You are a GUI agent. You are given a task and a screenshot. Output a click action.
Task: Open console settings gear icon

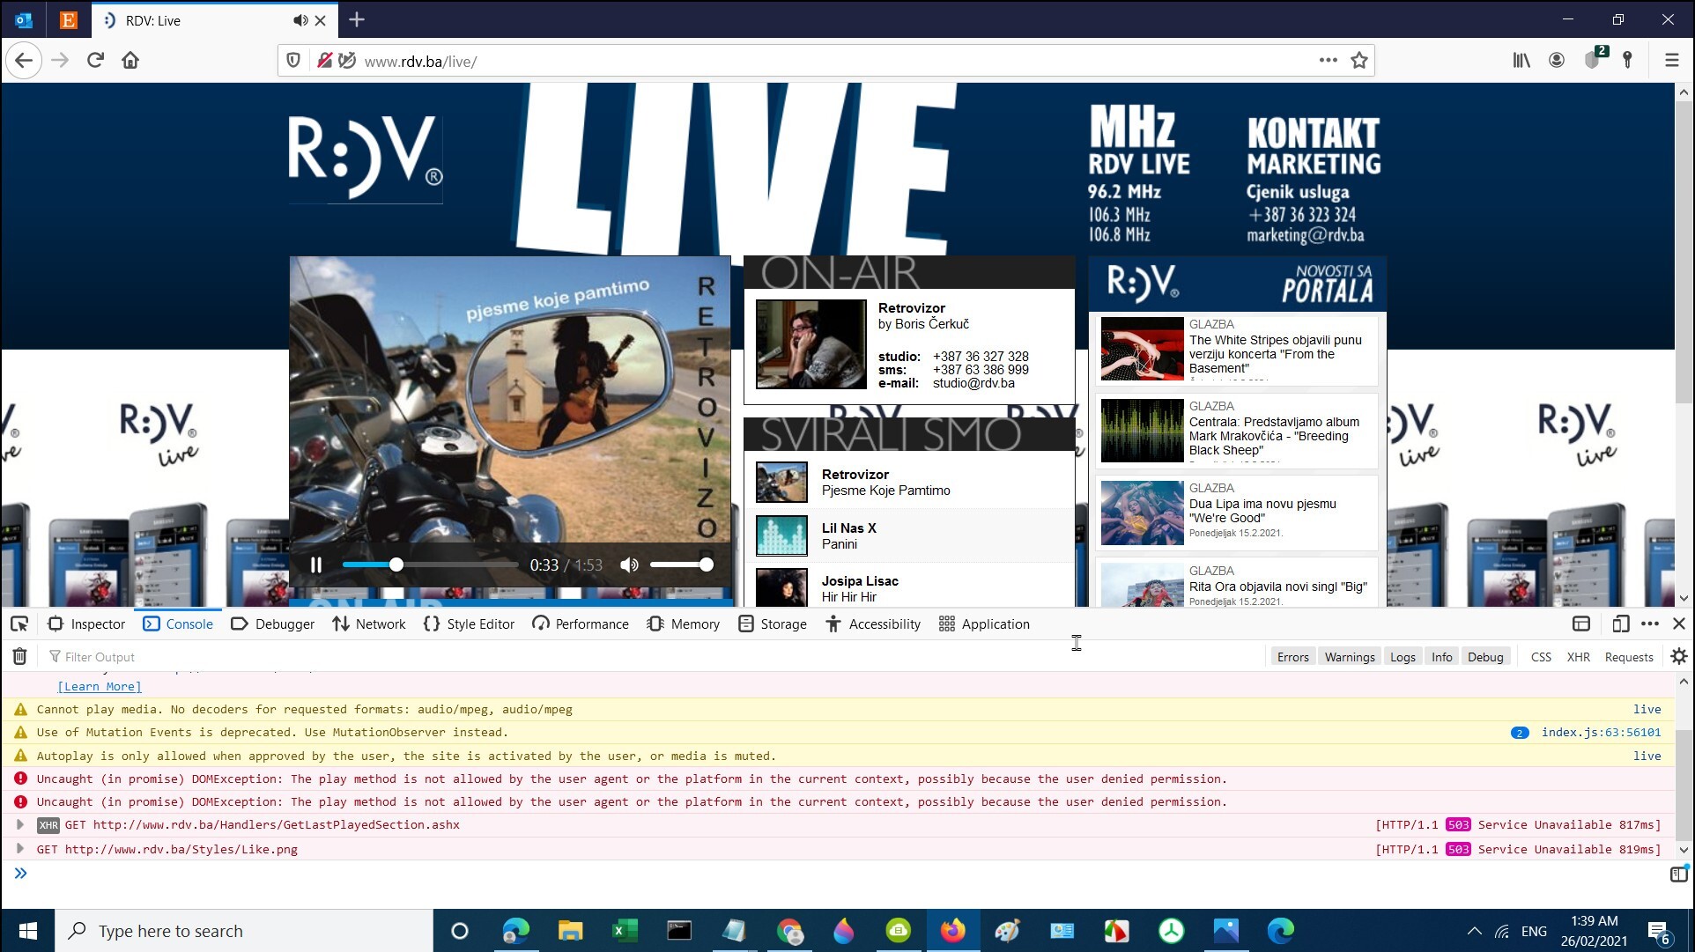coord(1678,657)
